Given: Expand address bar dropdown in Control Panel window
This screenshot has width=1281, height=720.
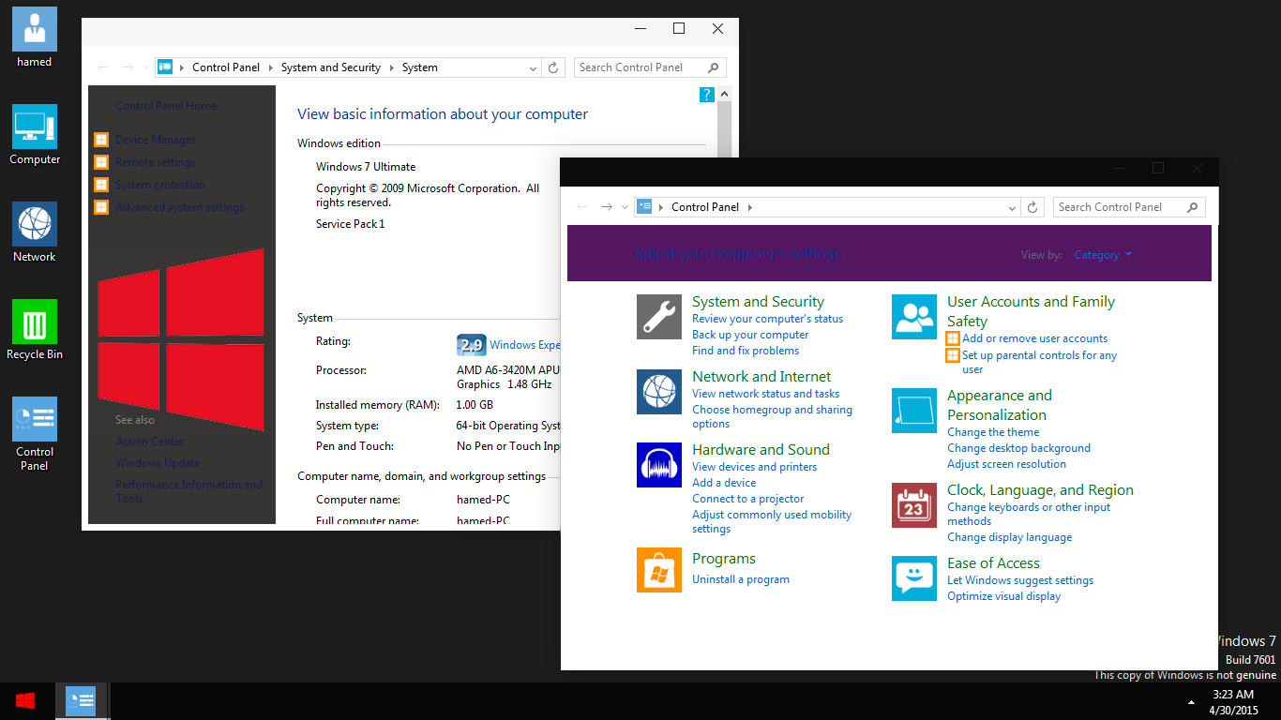Looking at the screenshot, I should (x=1012, y=208).
